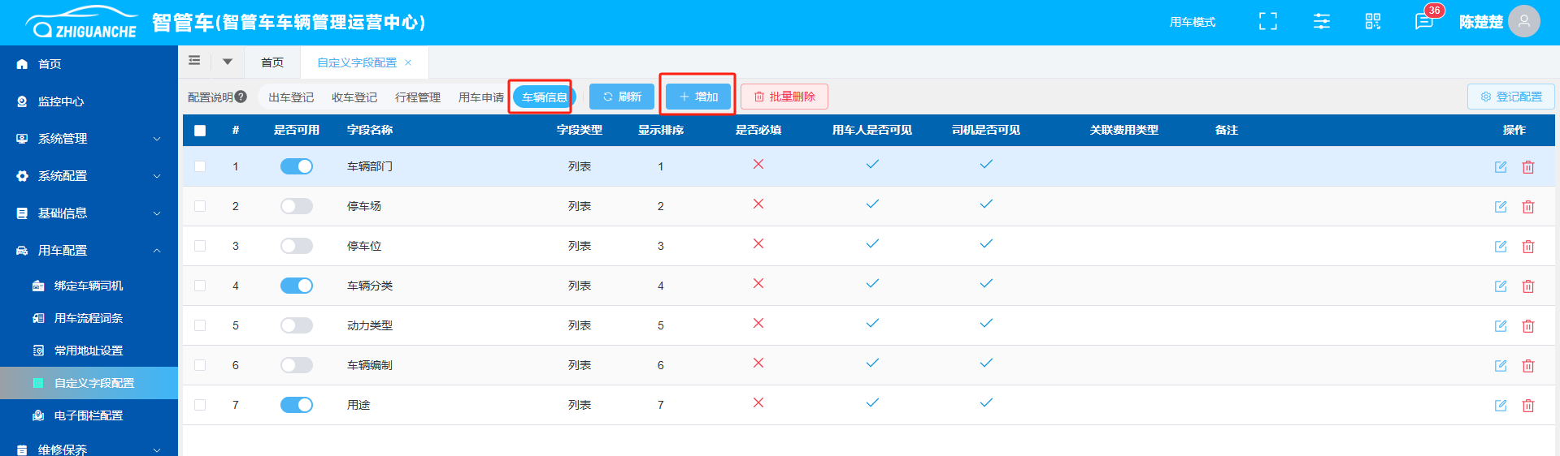1560x456 pixels.
Task: Open 电子围栏配置 in the sidebar
Action: 89,415
